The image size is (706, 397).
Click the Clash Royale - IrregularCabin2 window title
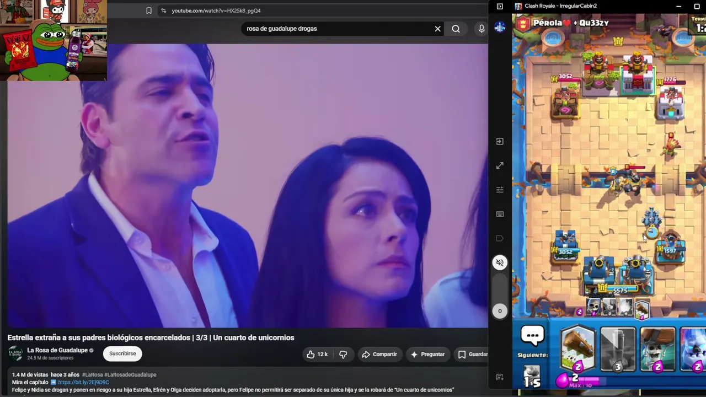560,6
